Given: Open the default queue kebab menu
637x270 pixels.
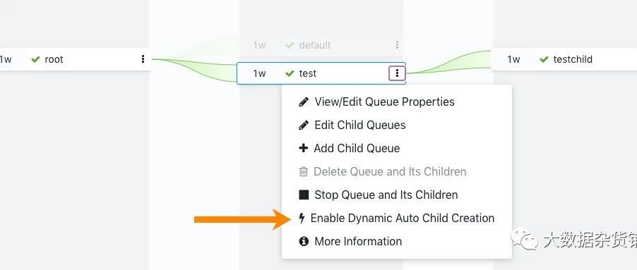Looking at the screenshot, I should point(397,45).
